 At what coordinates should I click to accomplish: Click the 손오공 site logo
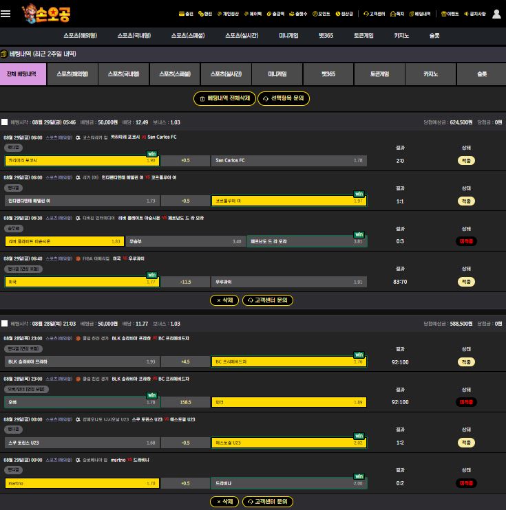[x=45, y=13]
